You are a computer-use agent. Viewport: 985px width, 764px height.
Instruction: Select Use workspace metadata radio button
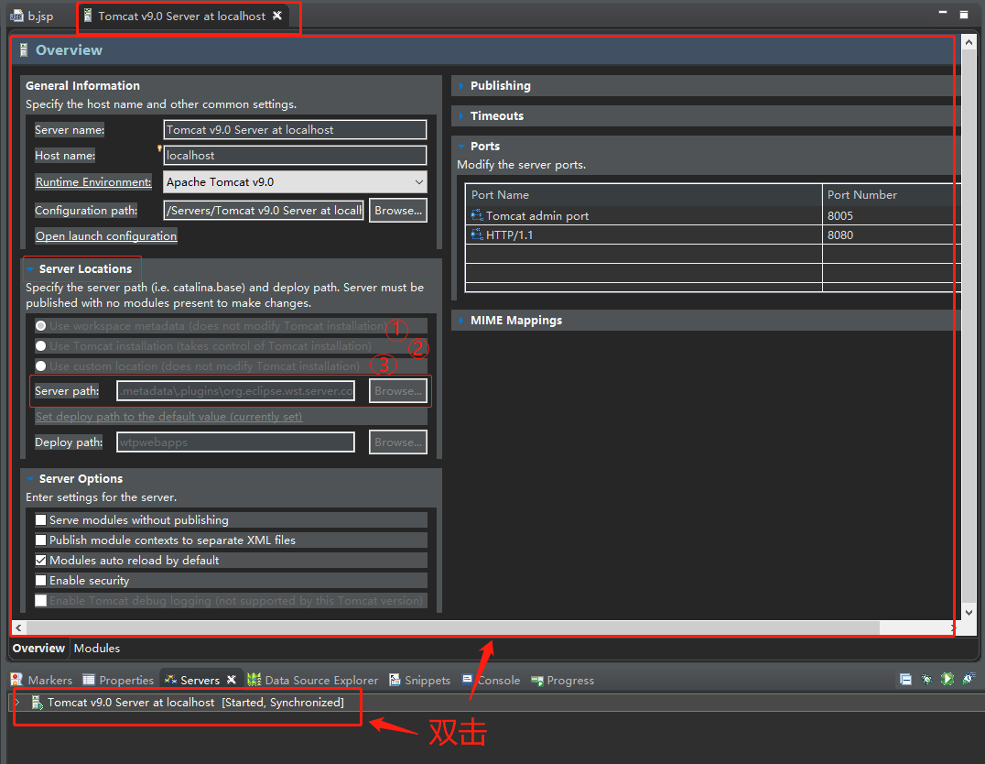pos(41,326)
